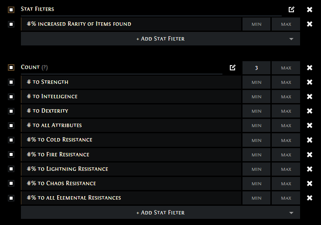This screenshot has width=321, height=225.
Task: Remove the Count group using X icon
Action: (x=310, y=67)
